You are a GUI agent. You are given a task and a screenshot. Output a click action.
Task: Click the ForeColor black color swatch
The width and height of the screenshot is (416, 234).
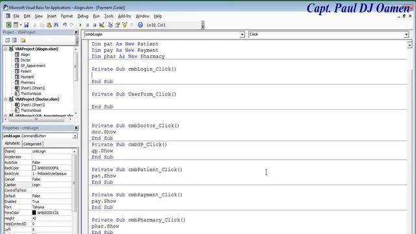click(x=34, y=213)
